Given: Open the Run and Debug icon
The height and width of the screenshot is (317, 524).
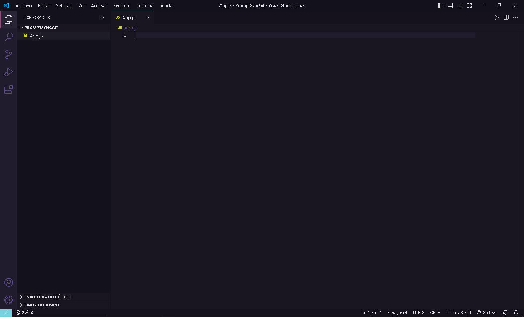Looking at the screenshot, I should [9, 72].
